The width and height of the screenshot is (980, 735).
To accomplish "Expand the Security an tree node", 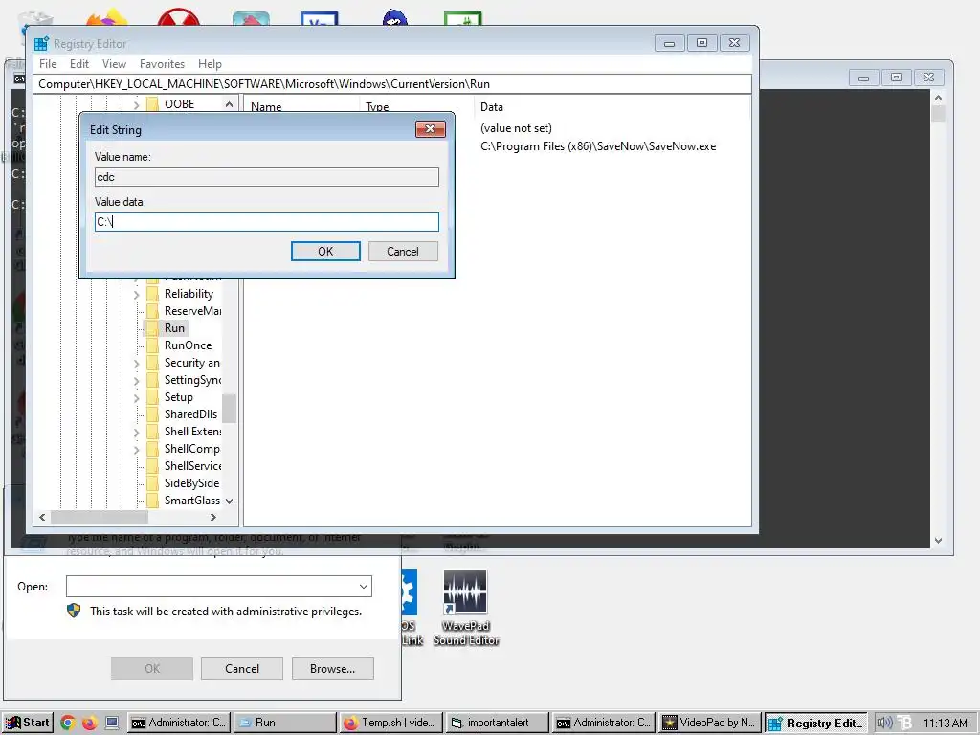I will (136, 363).
